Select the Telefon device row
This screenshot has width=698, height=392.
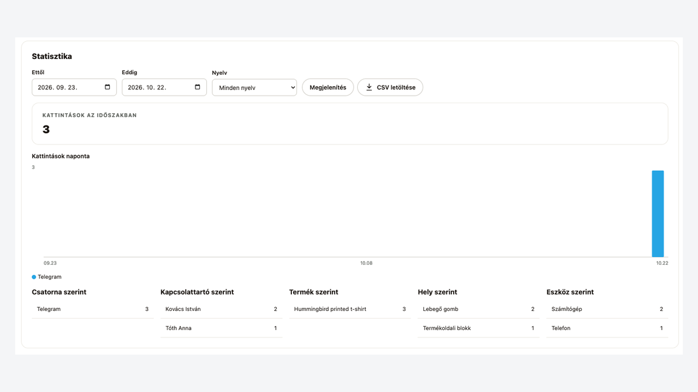pyautogui.click(x=607, y=328)
